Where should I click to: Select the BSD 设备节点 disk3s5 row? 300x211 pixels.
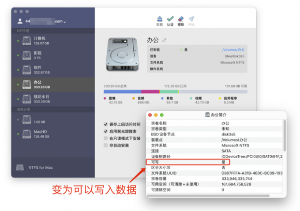pyautogui.click(x=215, y=134)
